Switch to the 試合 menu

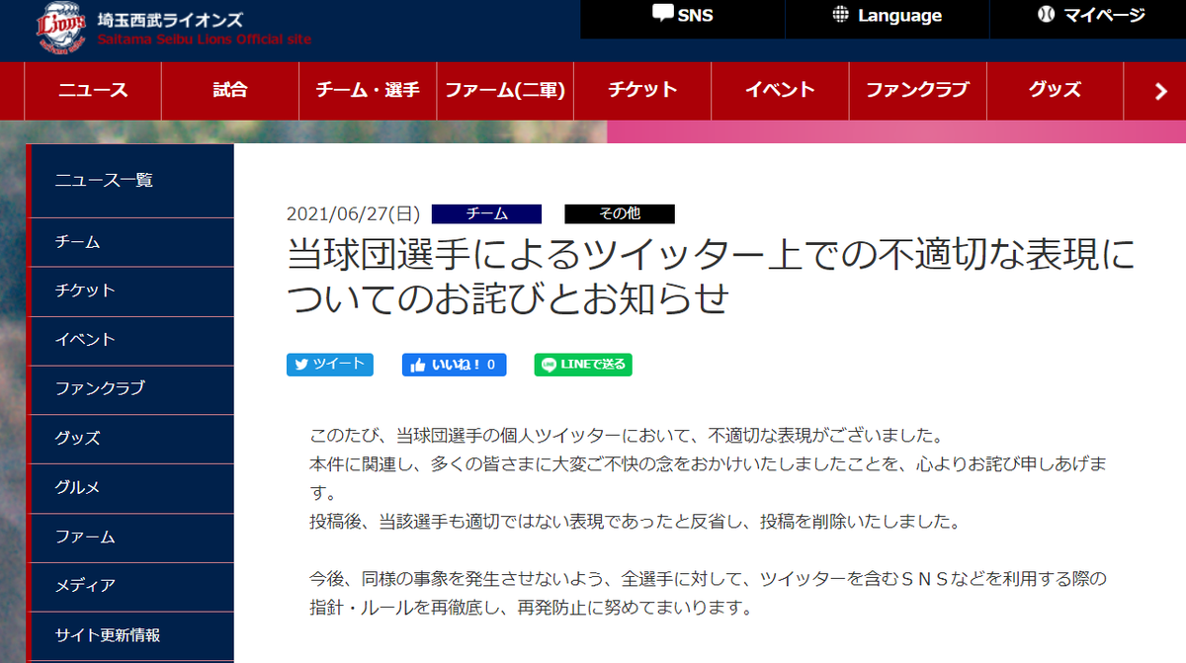[x=228, y=90]
